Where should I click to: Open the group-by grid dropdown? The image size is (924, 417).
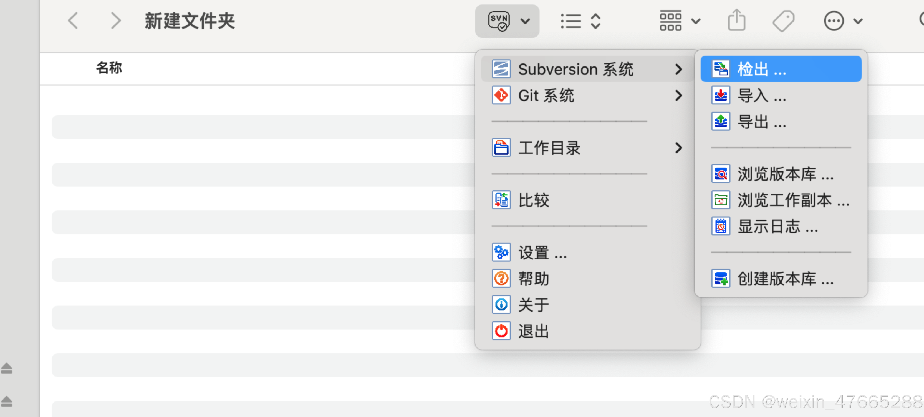click(x=679, y=21)
